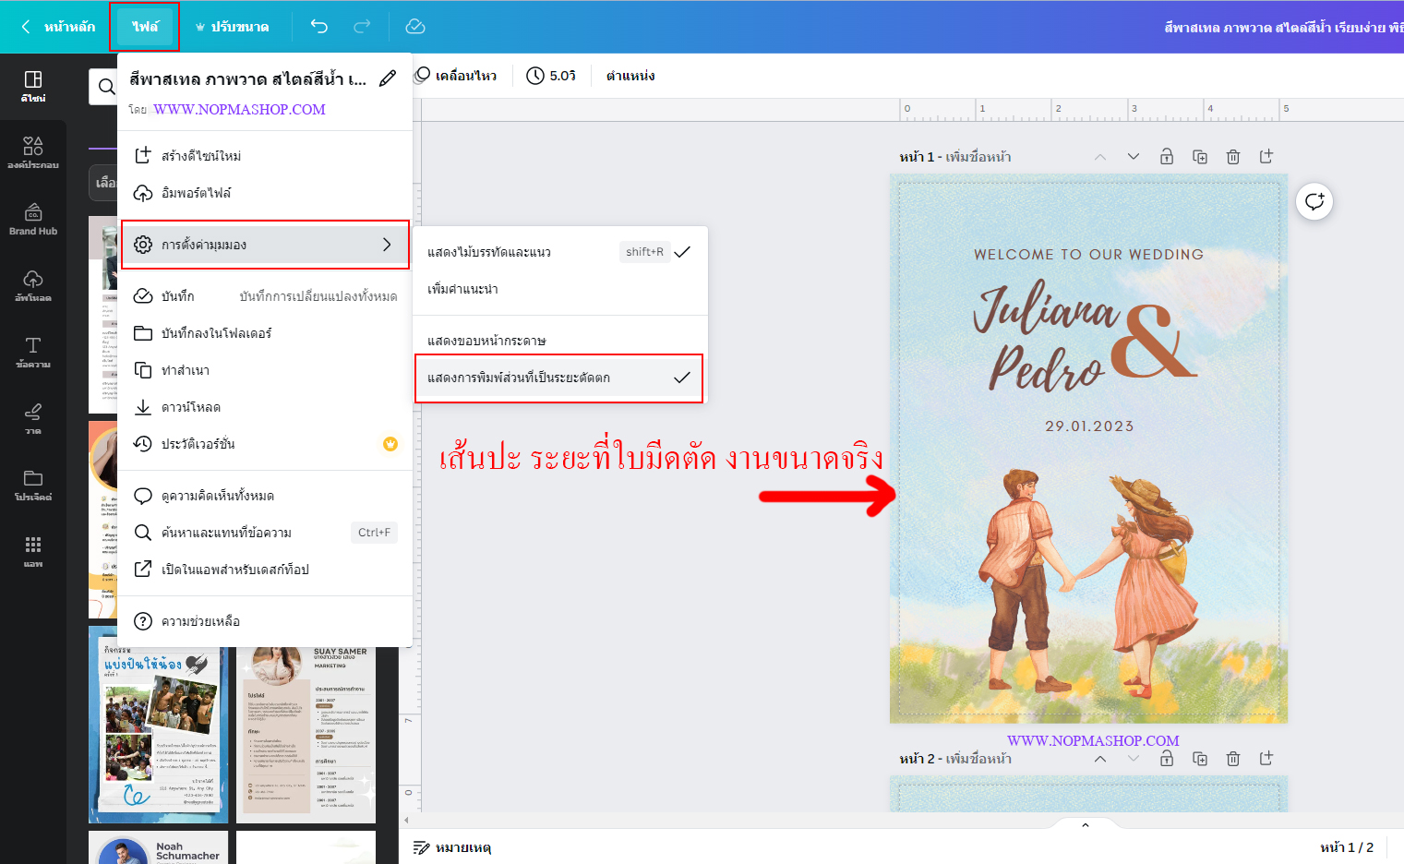Viewport: 1404px width, 864px height.
Task: Expand การตั้งค่ามุมมอง view settings submenu
Action: click(265, 245)
